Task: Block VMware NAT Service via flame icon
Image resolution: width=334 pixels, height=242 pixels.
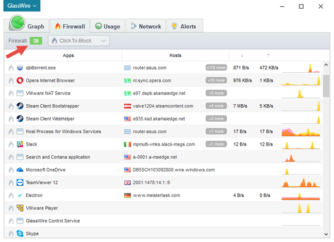Action: coord(11,93)
